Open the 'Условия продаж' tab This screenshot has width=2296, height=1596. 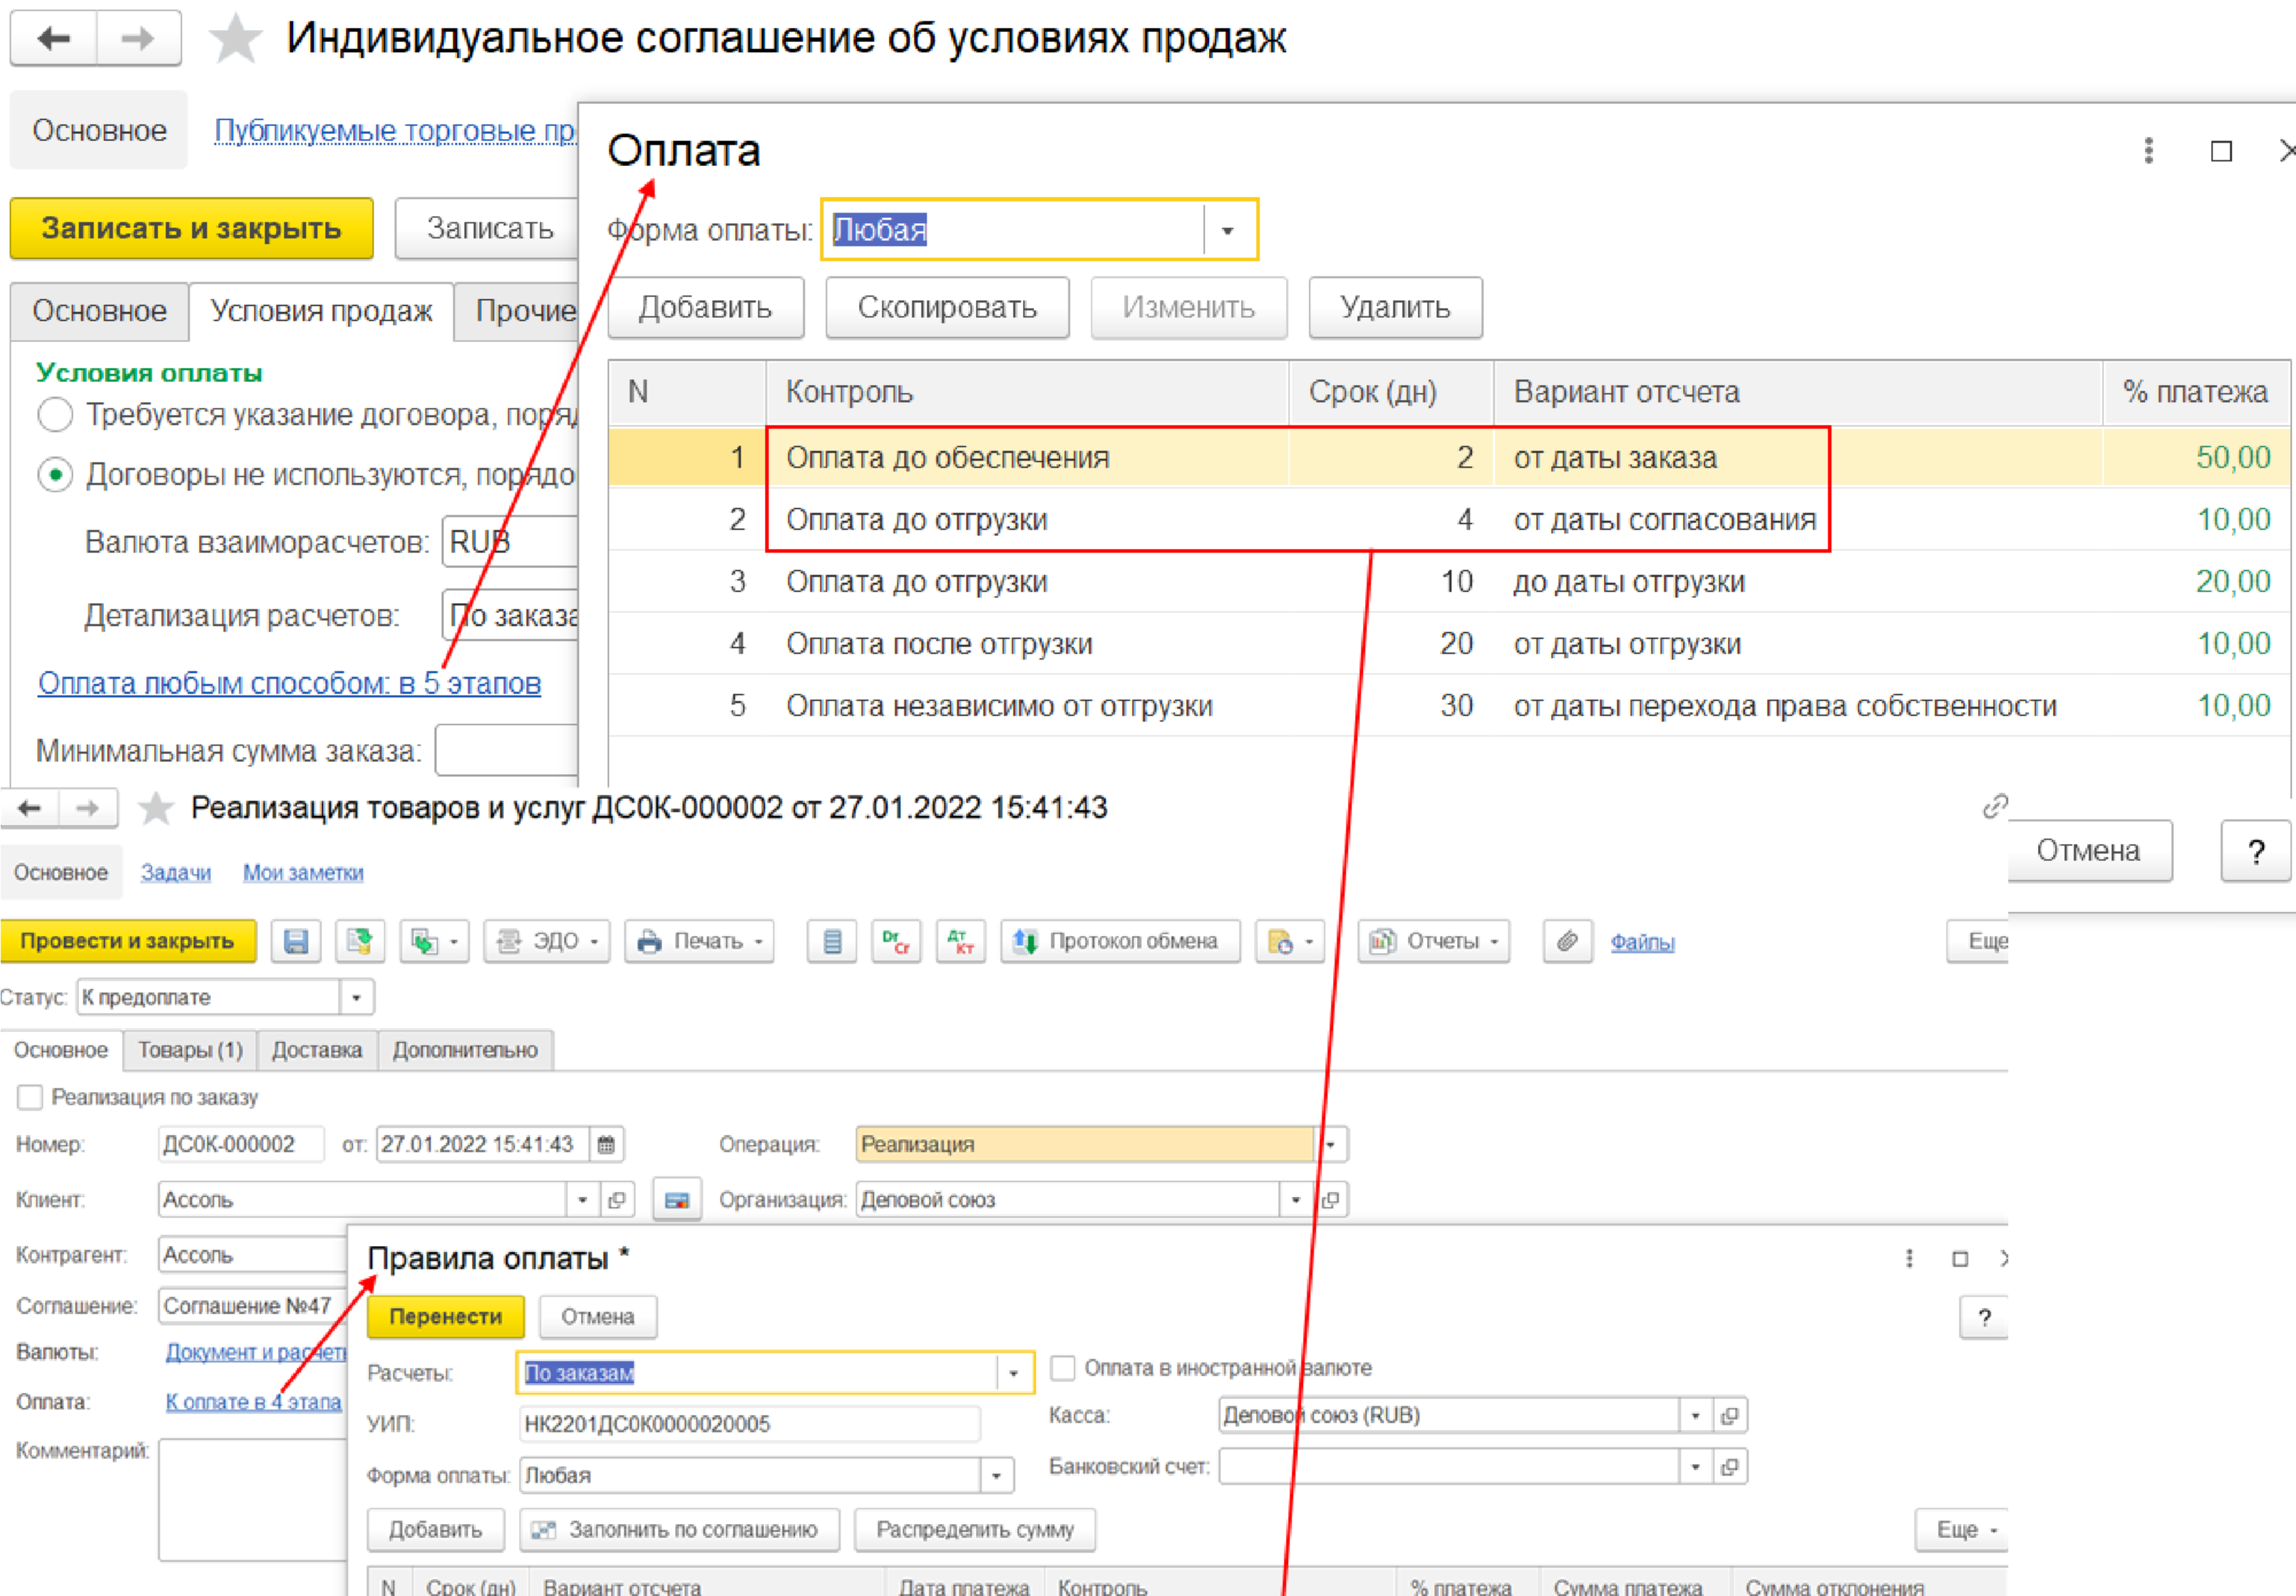tap(321, 311)
